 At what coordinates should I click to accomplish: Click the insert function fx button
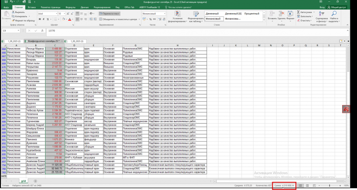coord(42,31)
